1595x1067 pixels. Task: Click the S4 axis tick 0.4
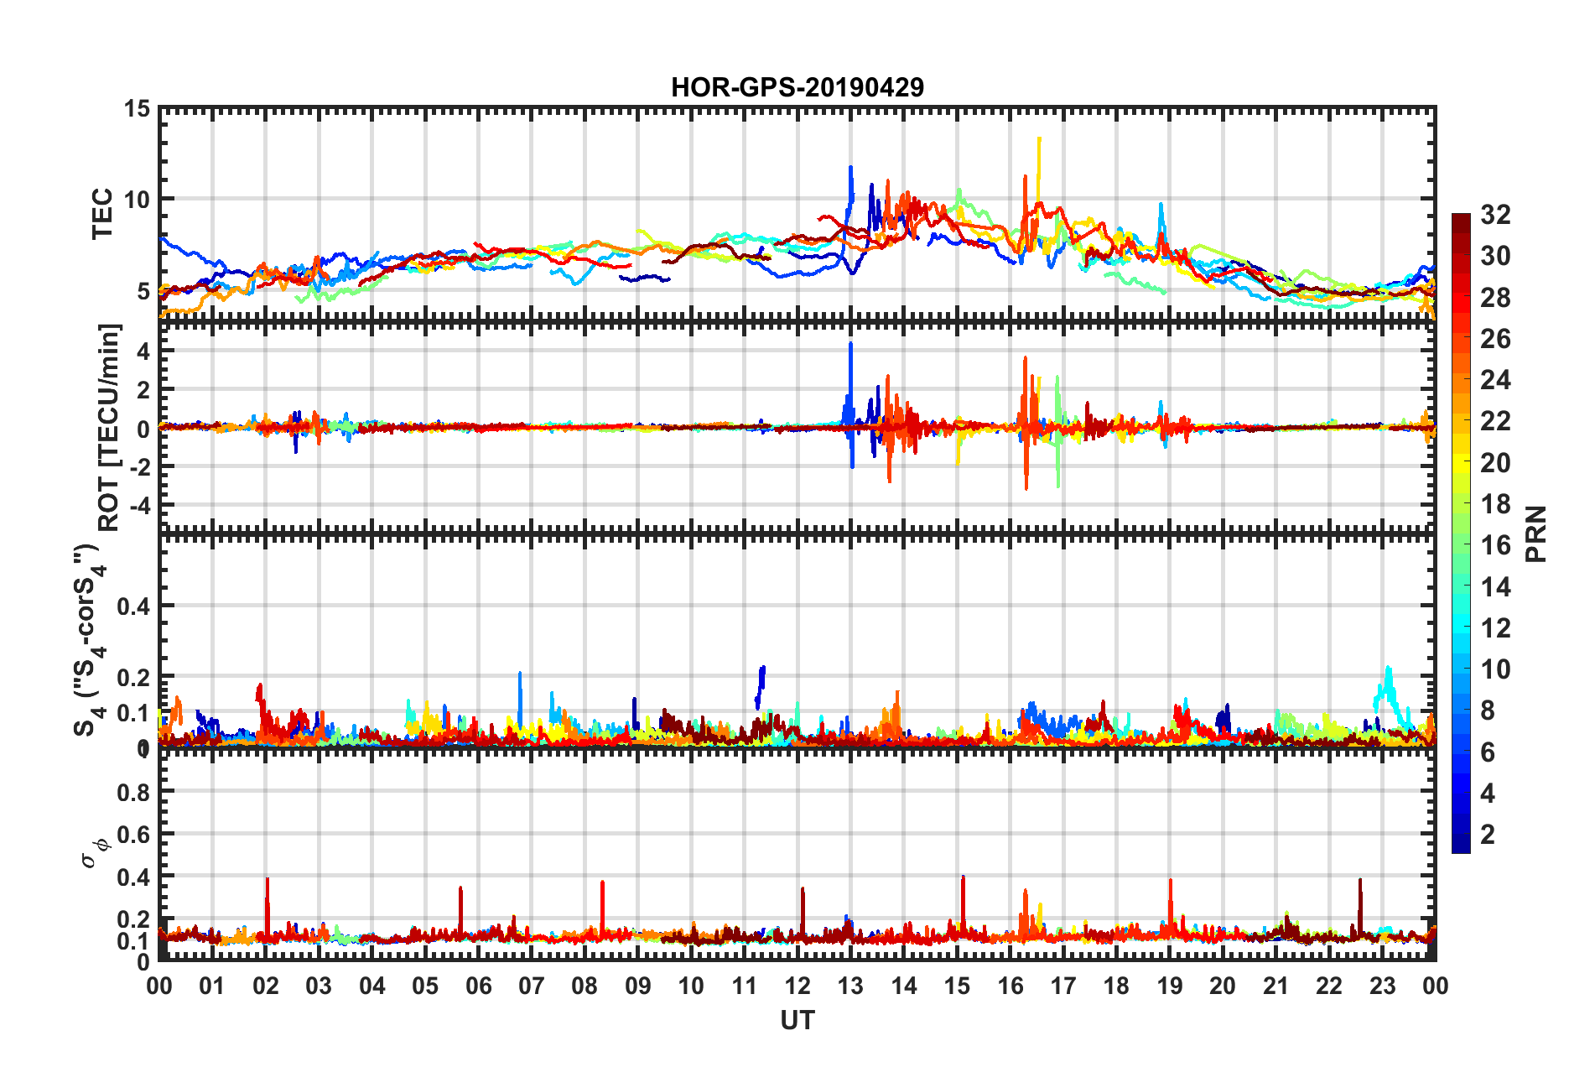[x=133, y=606]
